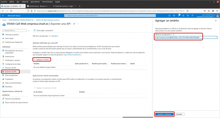Pin the Exponer una API blade
This screenshot has height=118, width=220.
[x=74, y=24]
